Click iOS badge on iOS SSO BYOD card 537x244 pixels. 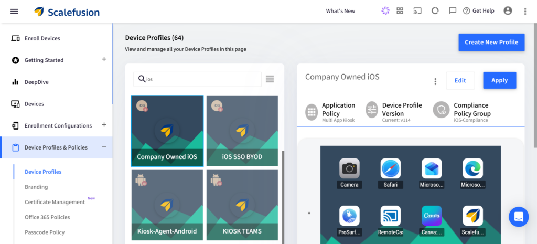[217, 106]
